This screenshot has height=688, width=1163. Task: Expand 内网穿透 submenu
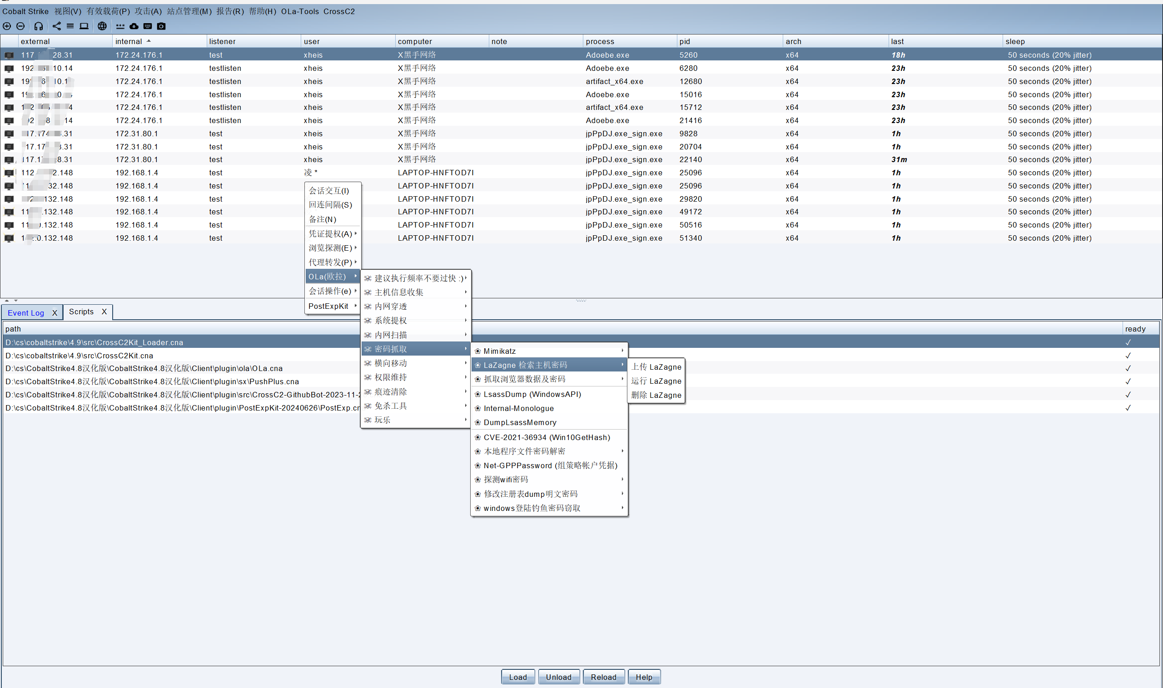tap(416, 307)
